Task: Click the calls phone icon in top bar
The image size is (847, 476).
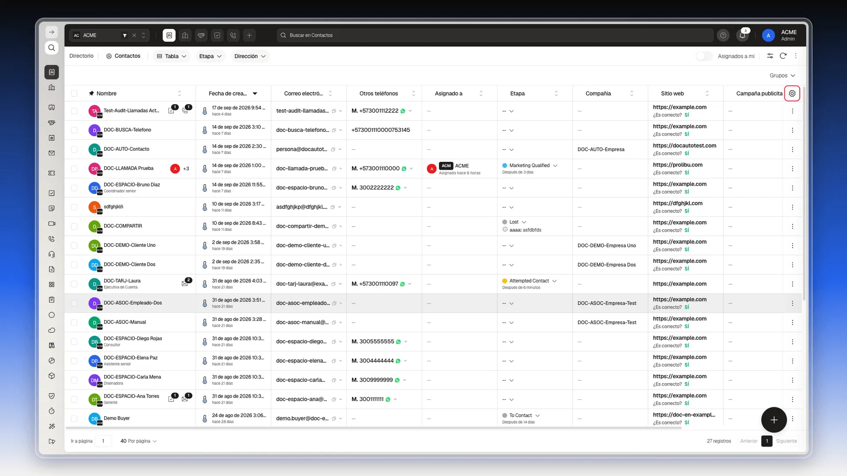Action: click(x=233, y=35)
